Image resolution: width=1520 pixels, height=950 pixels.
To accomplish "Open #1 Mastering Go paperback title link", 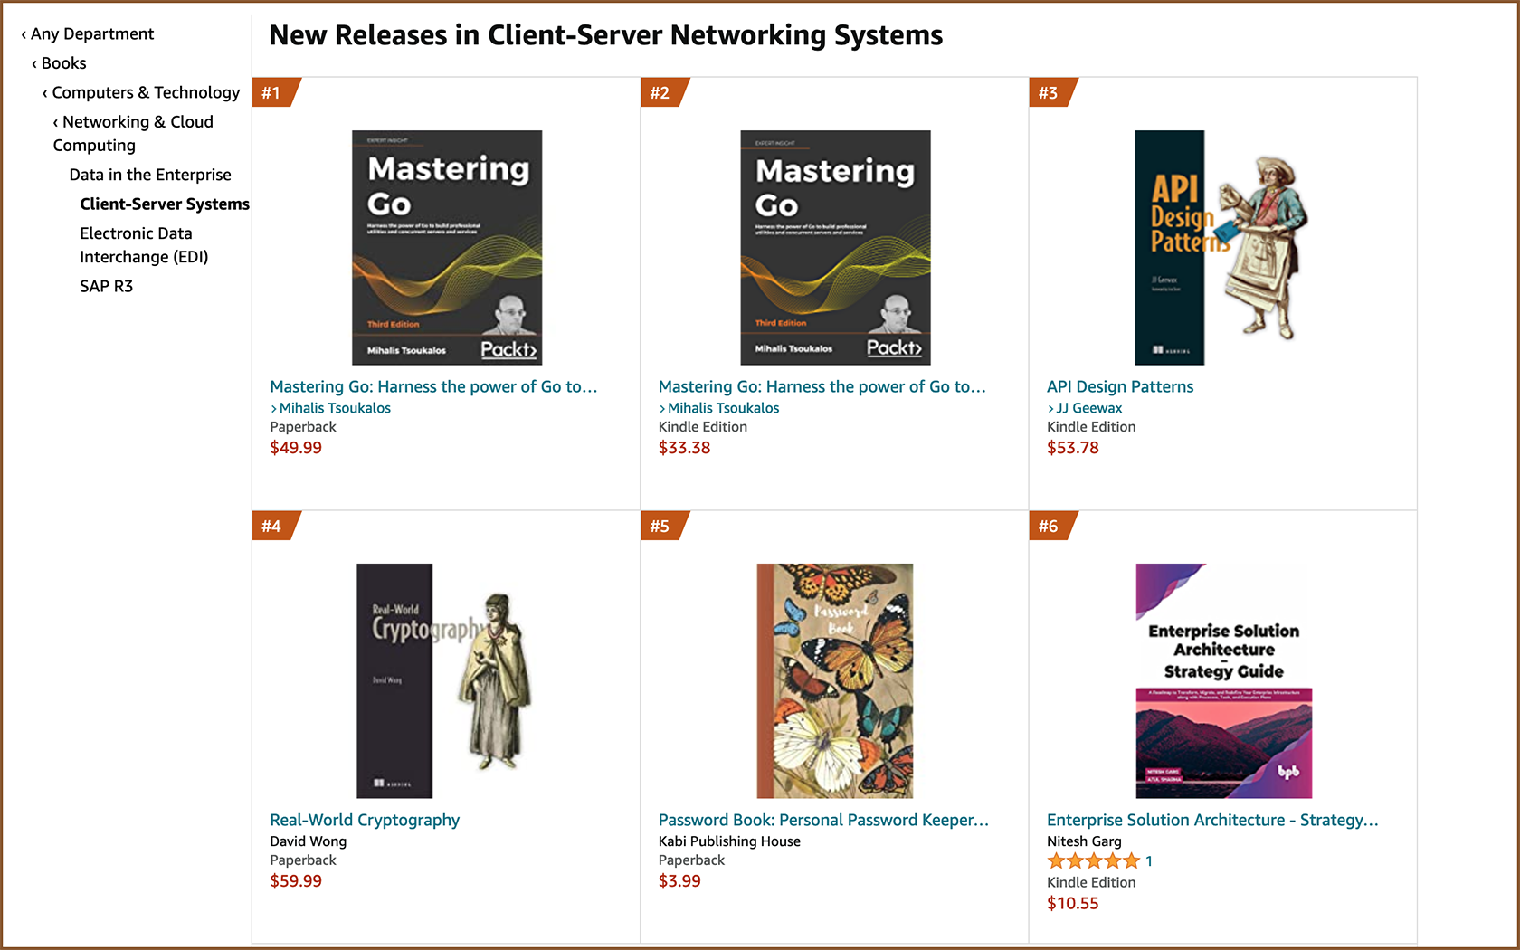I will [x=433, y=386].
